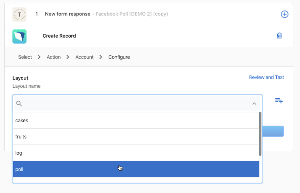Click the Typeform trigger app icon
This screenshot has height=193, width=300.
pyautogui.click(x=19, y=14)
